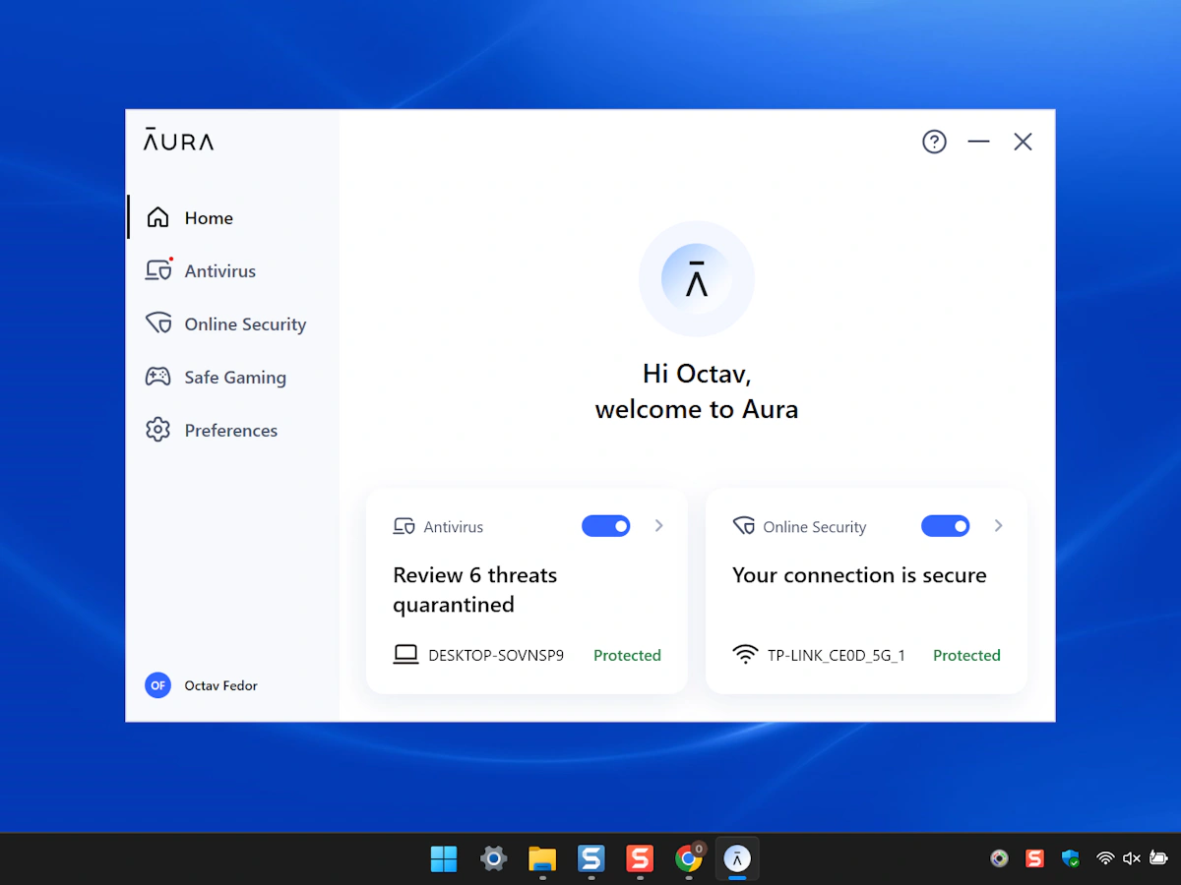Viewport: 1181px width, 885px height.
Task: Open Google Chrome from the taskbar
Action: pyautogui.click(x=689, y=858)
